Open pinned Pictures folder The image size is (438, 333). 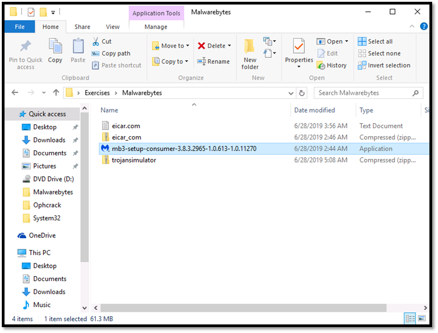tap(44, 166)
